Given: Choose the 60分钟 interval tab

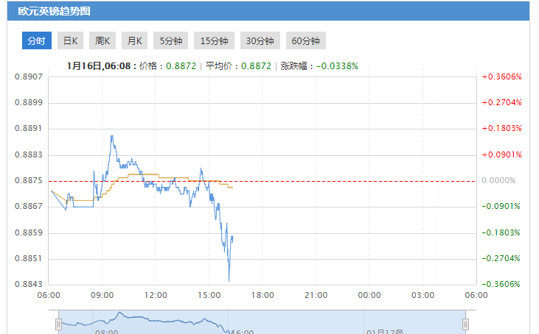Looking at the screenshot, I should (x=305, y=41).
